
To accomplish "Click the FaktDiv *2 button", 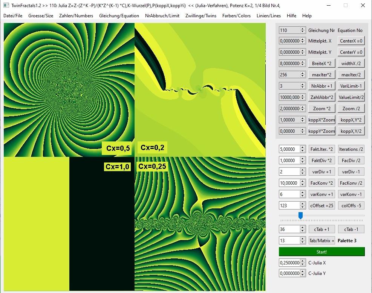I will coord(322,161).
